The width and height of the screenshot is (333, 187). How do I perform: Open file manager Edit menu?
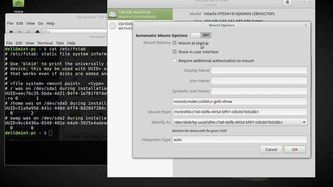click(20, 23)
